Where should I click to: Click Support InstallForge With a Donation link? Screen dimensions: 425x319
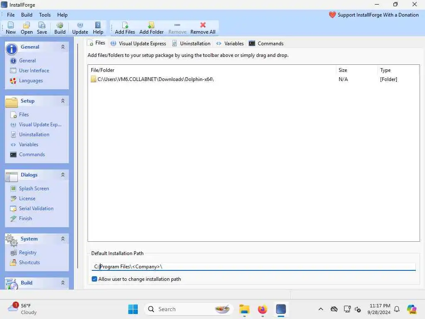tap(374, 15)
